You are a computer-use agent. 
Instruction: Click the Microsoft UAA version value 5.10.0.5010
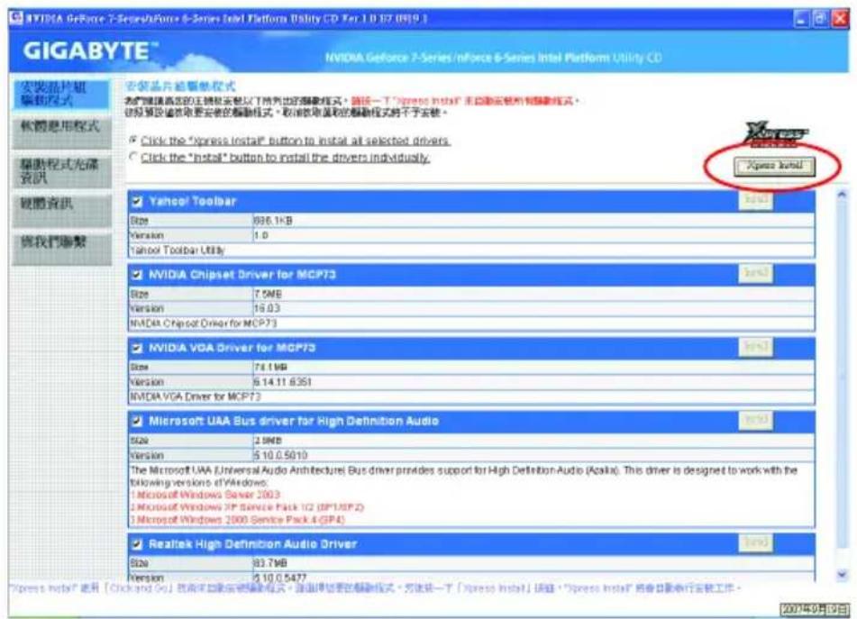(x=280, y=455)
